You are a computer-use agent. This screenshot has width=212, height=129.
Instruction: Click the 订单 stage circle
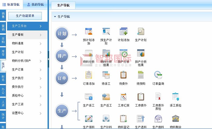tap(62, 78)
